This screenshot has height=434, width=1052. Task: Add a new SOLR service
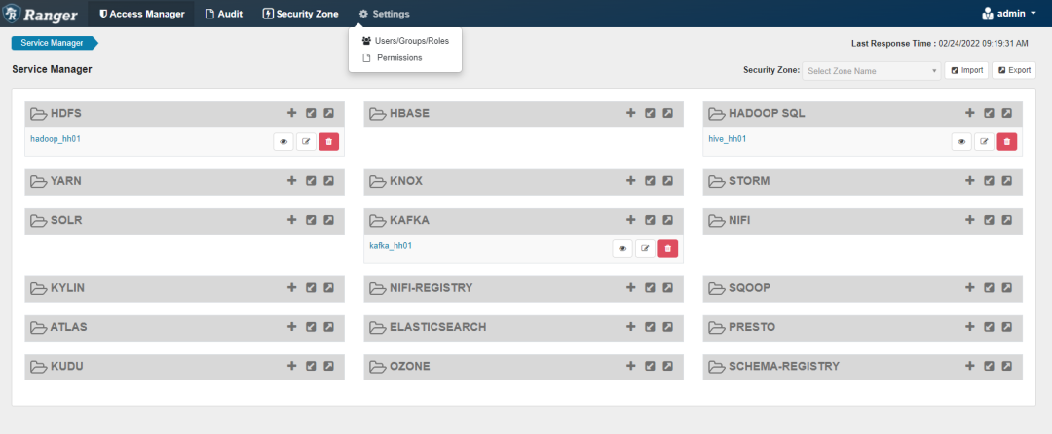(292, 220)
